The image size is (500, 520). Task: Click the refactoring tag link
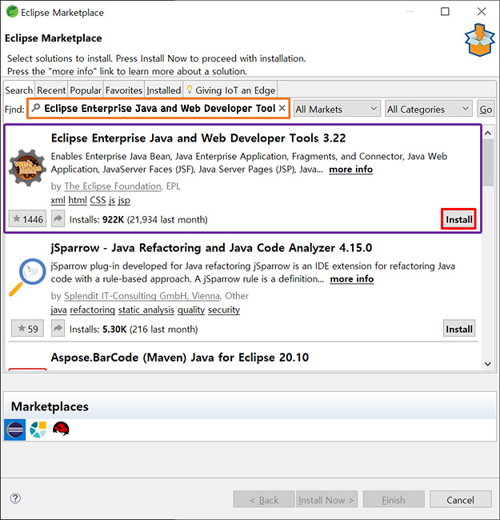tap(93, 310)
